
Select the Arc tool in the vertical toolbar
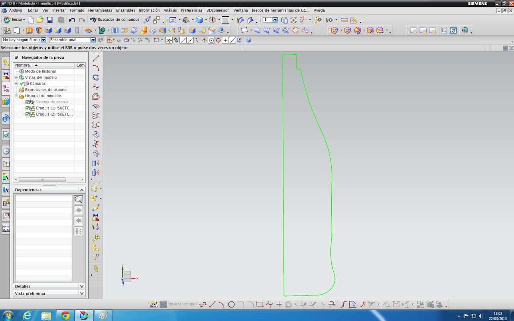point(96,68)
